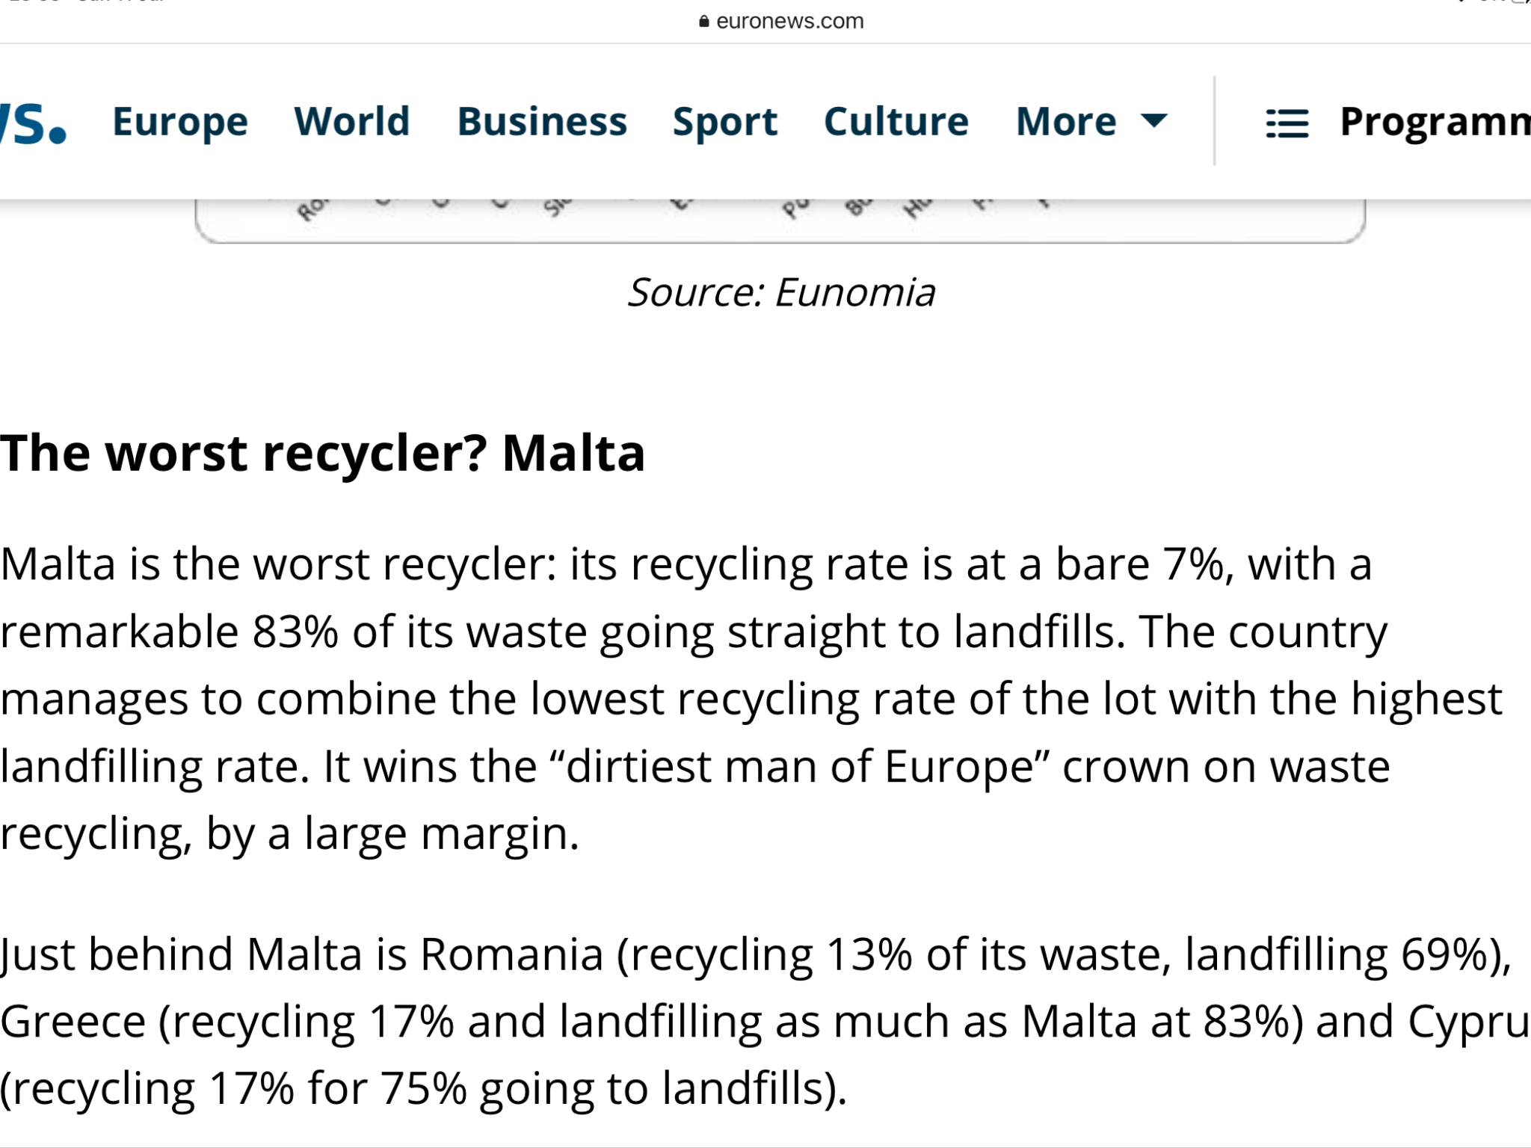Expand the More menu label
Viewport: 1531px width, 1148px height.
coord(1066,121)
